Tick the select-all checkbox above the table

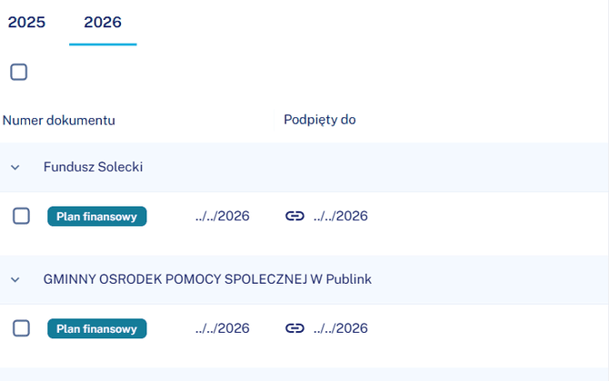coord(19,72)
